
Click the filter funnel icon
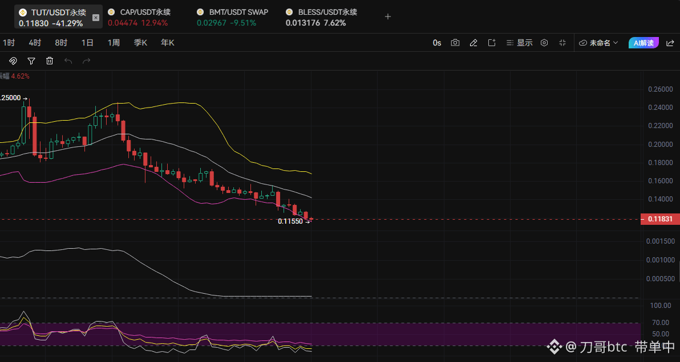click(x=31, y=61)
